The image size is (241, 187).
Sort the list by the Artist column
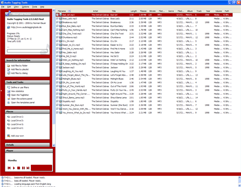tap(101, 11)
